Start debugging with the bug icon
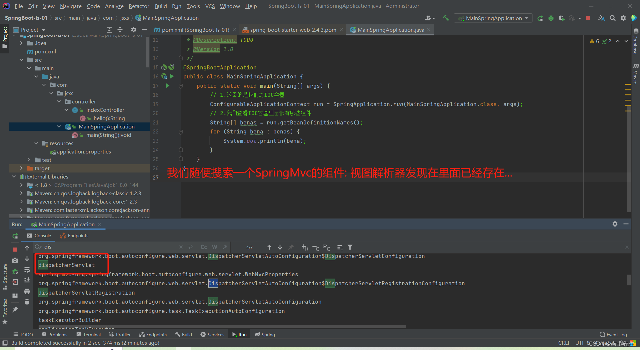The width and height of the screenshot is (640, 350). 551,18
